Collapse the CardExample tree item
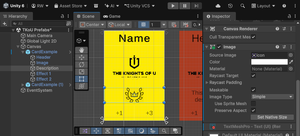Viewport: 300px width, 136px height. tap(23, 52)
